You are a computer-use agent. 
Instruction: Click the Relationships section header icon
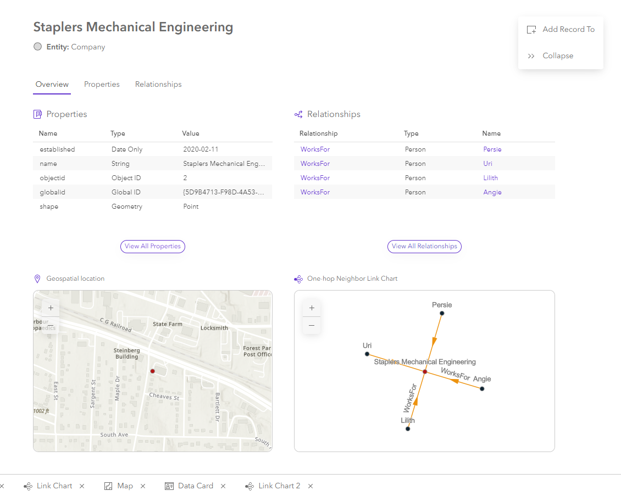pos(298,114)
